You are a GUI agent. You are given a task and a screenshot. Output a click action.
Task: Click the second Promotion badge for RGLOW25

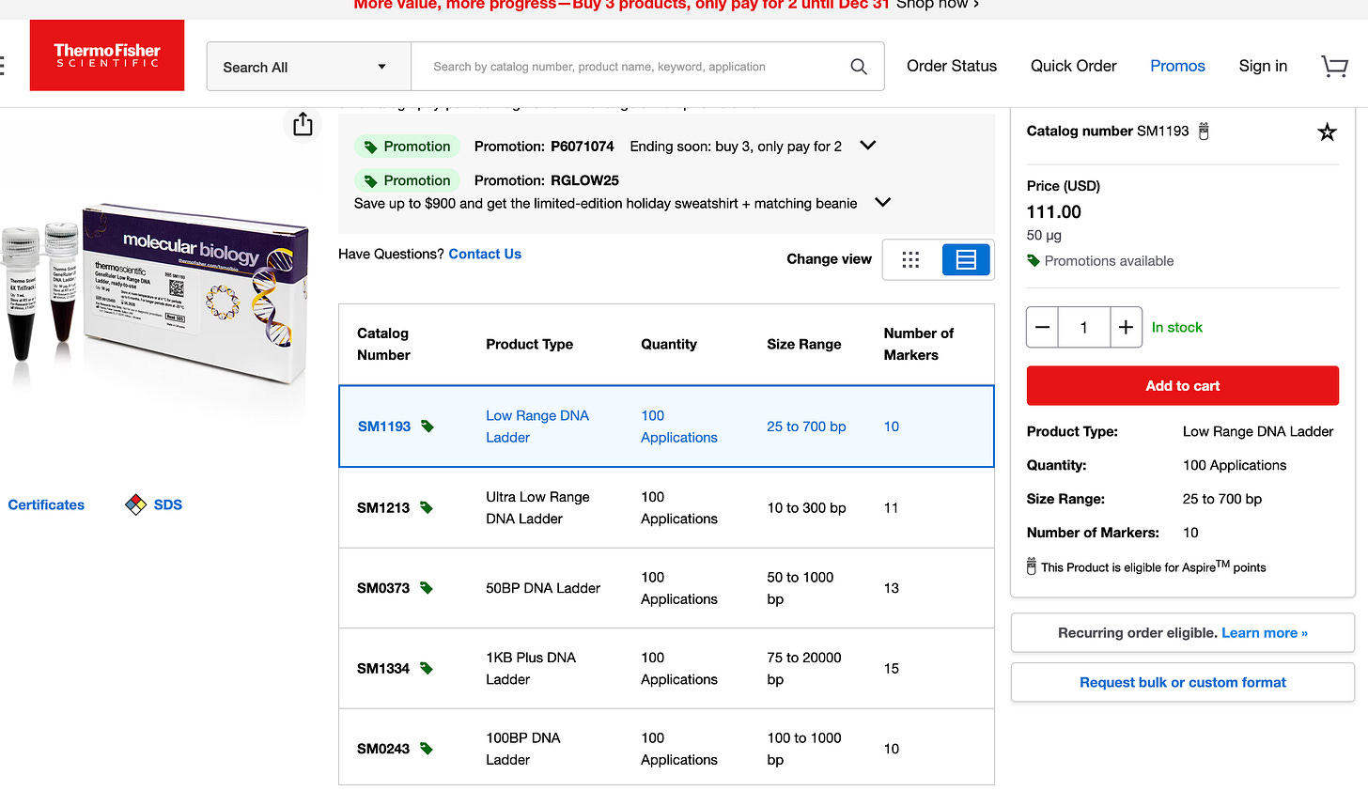pyautogui.click(x=407, y=180)
